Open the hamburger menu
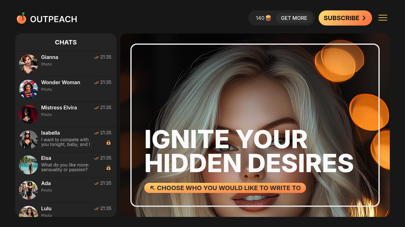The width and height of the screenshot is (405, 227). click(383, 18)
